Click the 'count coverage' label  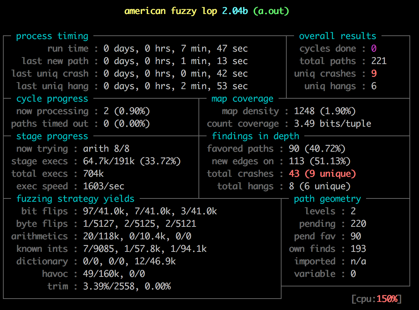[243, 124]
